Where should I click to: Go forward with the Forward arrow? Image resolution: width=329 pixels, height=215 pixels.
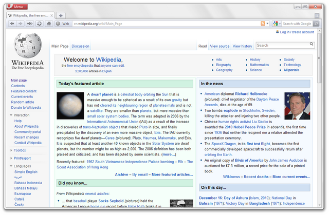(x=21, y=24)
